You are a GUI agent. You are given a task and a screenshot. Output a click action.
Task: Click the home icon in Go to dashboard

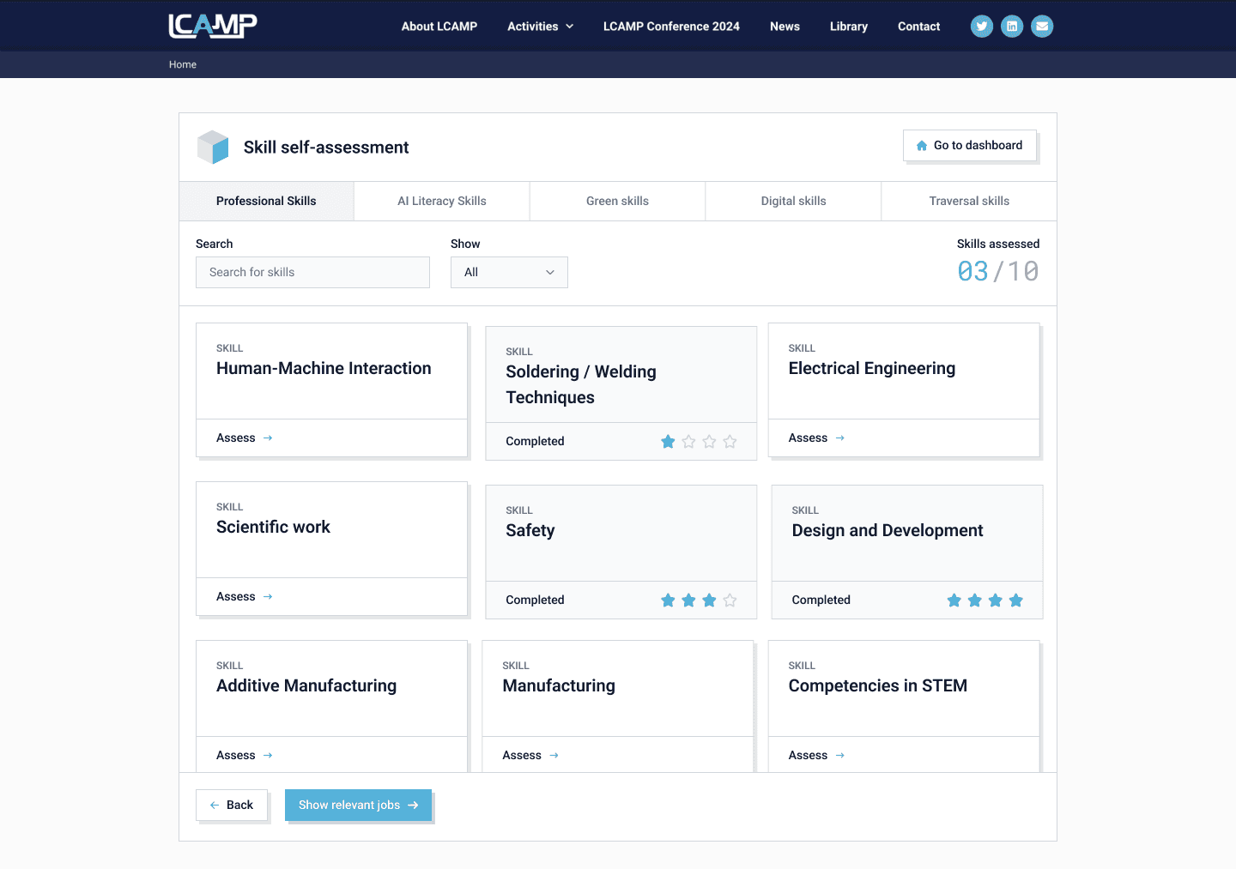(x=922, y=146)
